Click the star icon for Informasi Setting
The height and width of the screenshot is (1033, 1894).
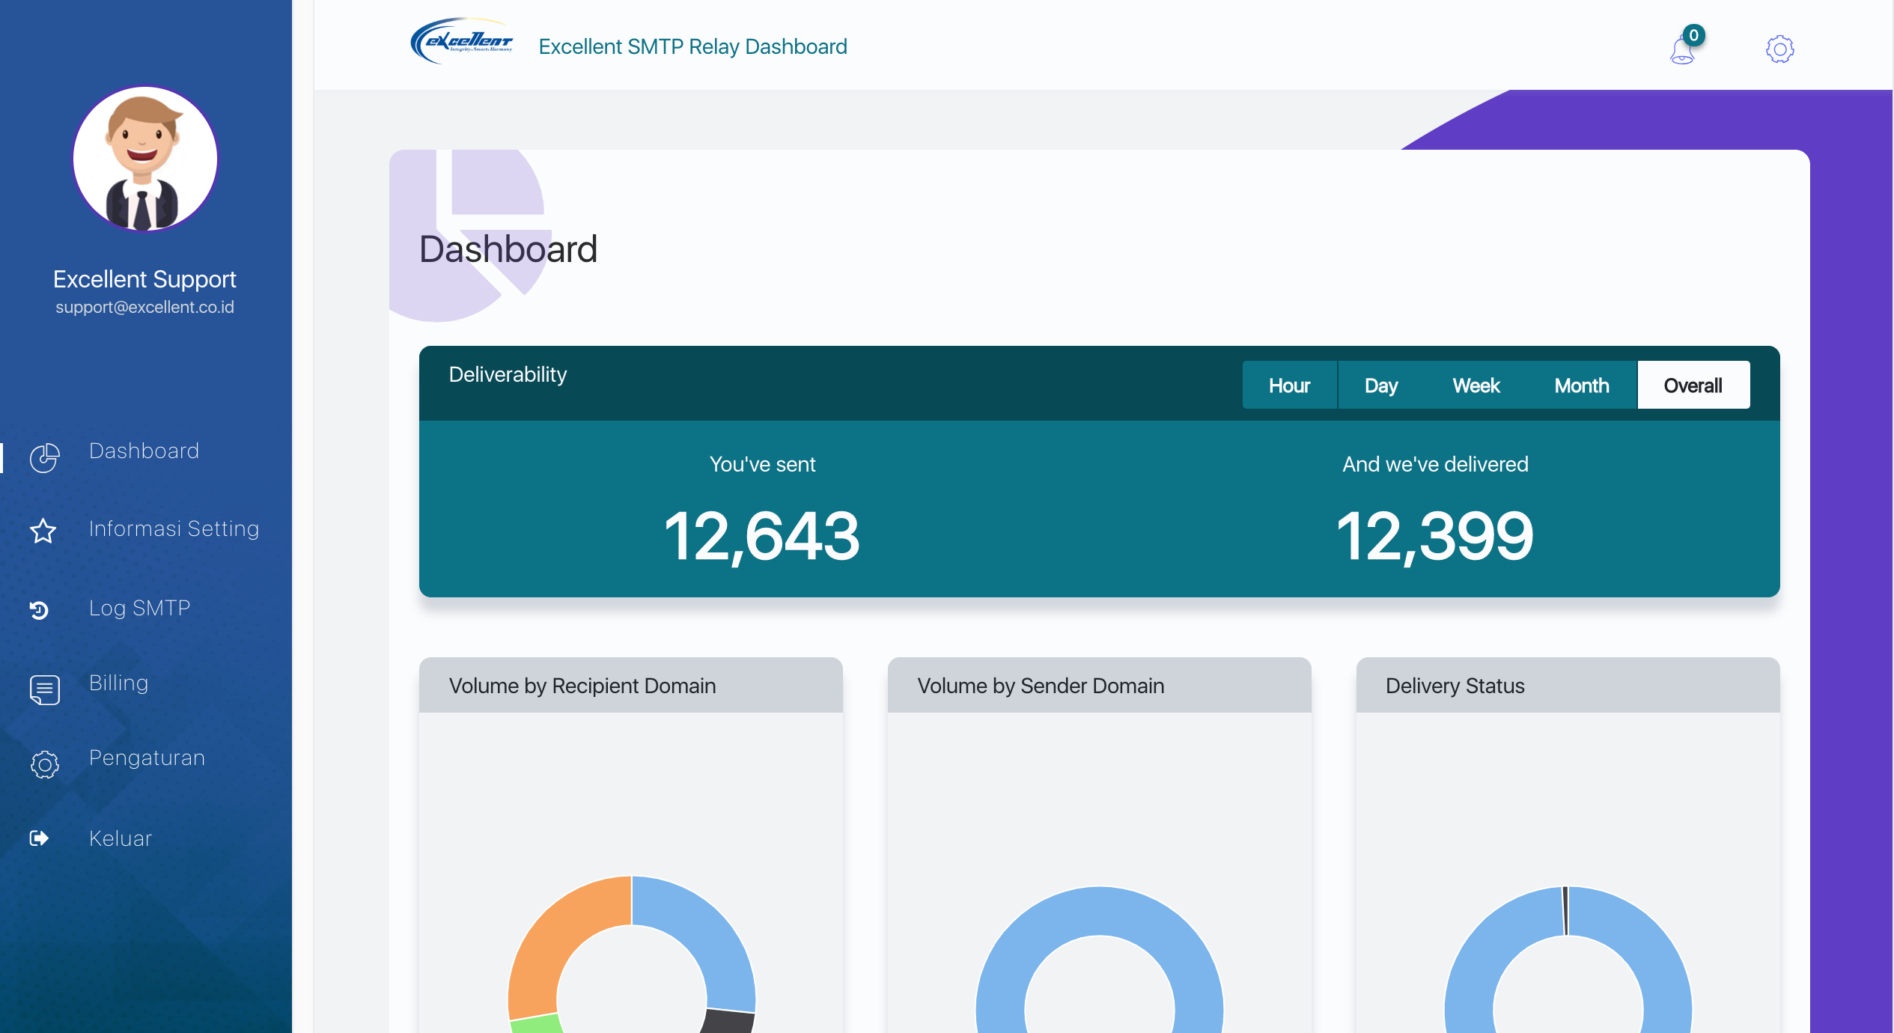pyautogui.click(x=43, y=531)
